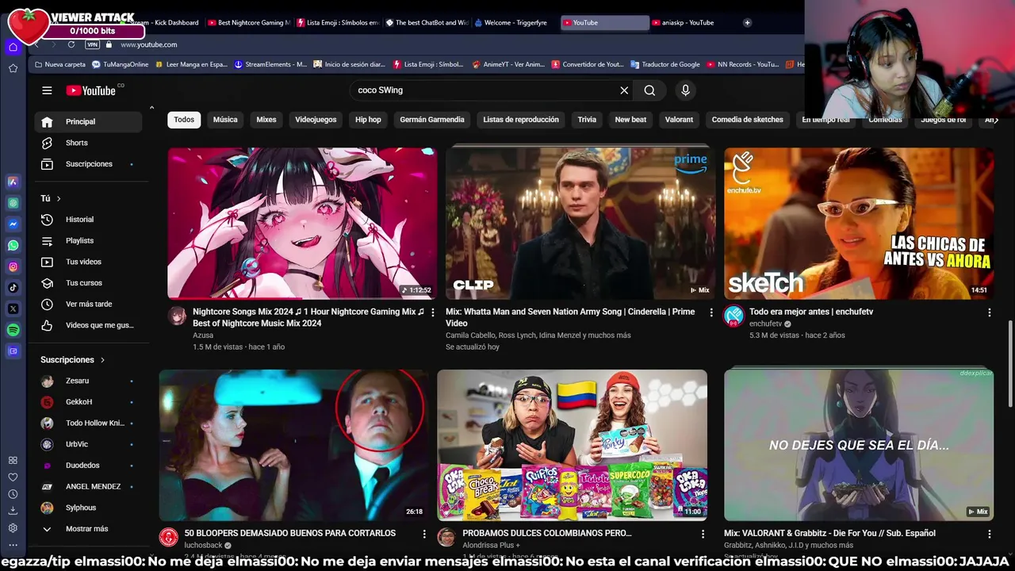Open options menu for Nightcore Songs Mix video

432,312
